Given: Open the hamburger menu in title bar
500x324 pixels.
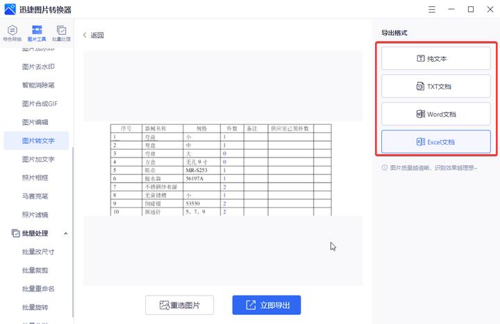Looking at the screenshot, I should coord(432,10).
